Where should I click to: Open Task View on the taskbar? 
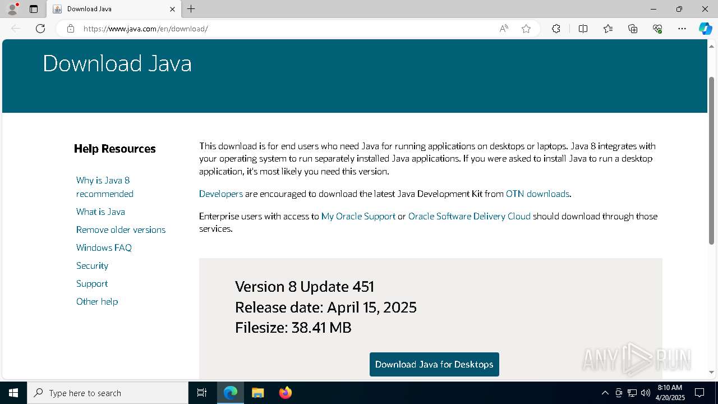[202, 393]
